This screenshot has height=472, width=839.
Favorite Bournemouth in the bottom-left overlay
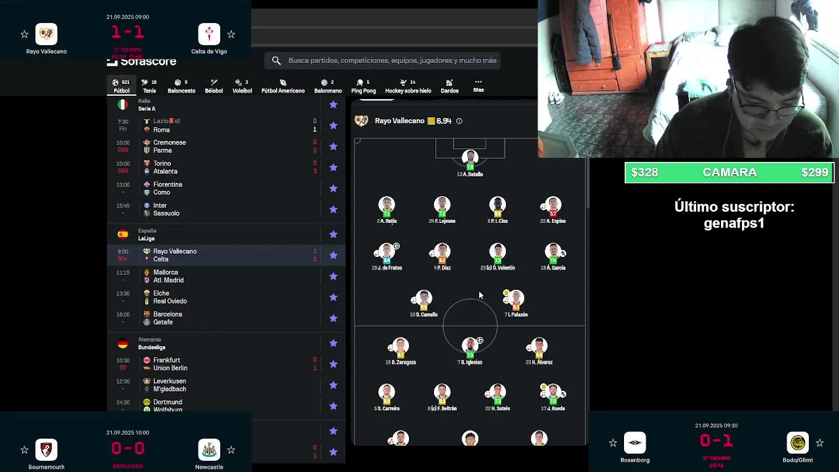(x=24, y=450)
